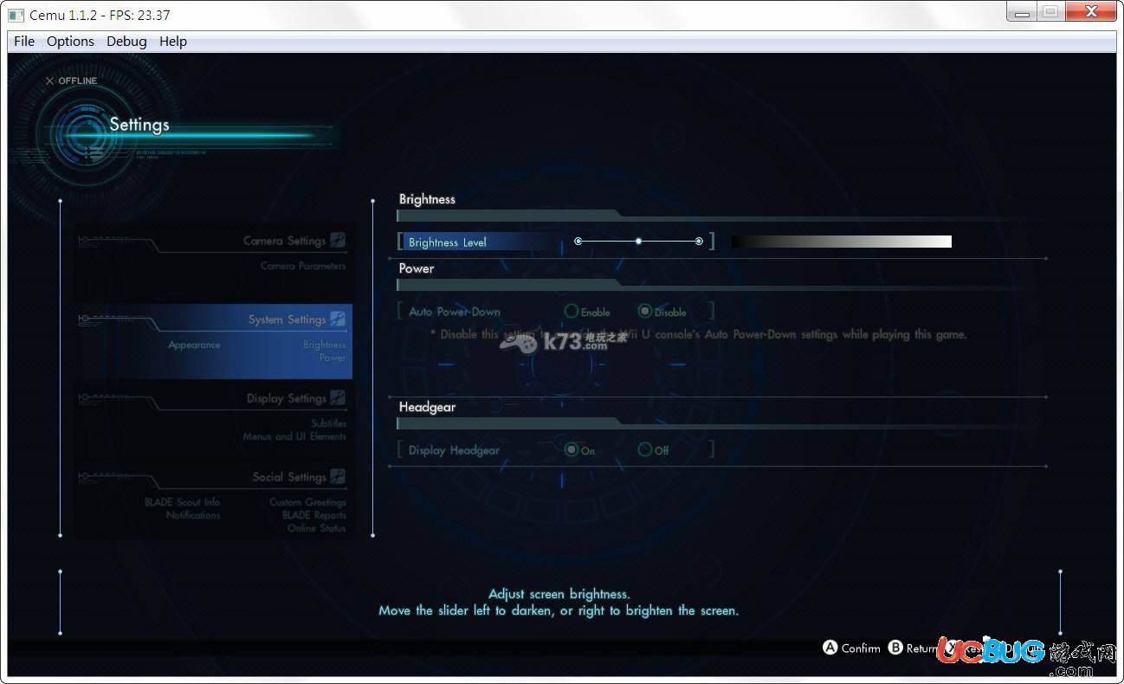The width and height of the screenshot is (1124, 684).
Task: Set Display Headgear to Off
Action: coord(653,450)
